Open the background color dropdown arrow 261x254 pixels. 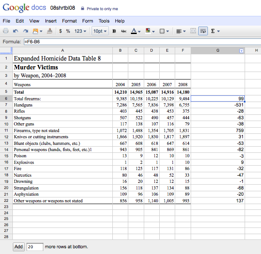[154, 31]
